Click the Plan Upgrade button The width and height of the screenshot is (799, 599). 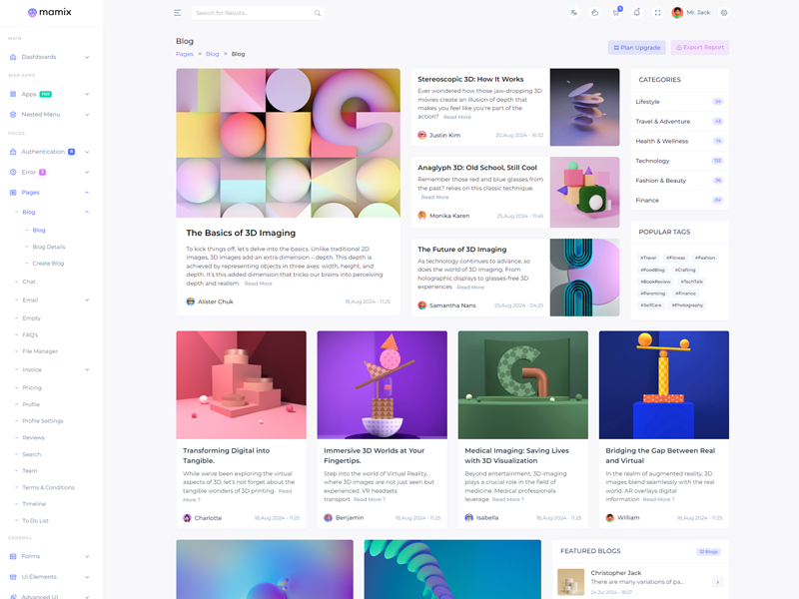coord(636,47)
